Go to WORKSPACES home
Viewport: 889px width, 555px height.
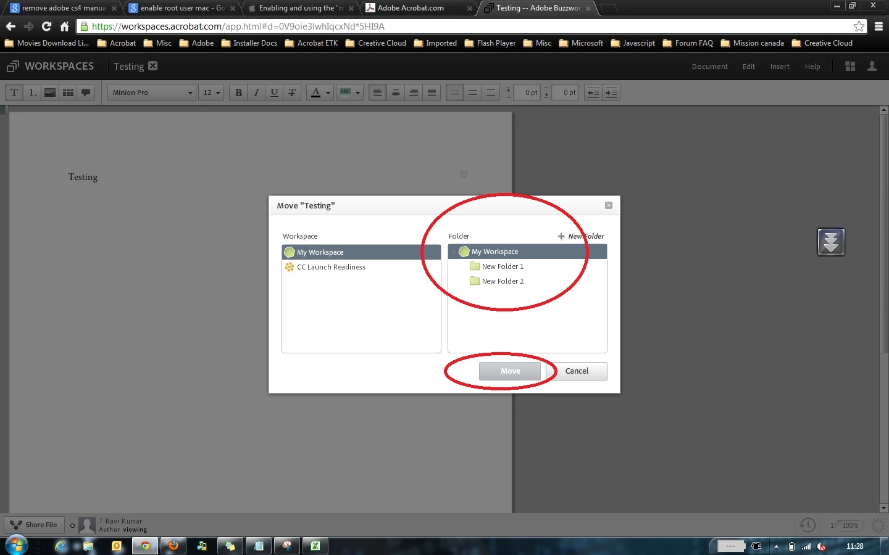(x=51, y=66)
